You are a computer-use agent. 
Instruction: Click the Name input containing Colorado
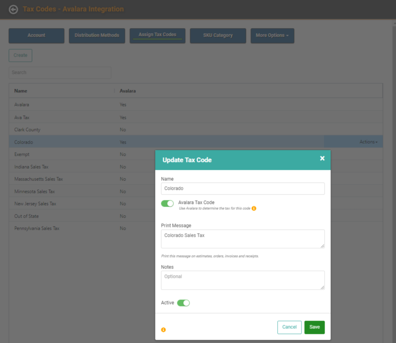pos(243,188)
